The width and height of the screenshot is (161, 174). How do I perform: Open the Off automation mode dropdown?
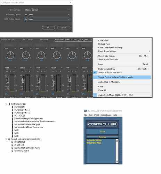click(x=72, y=68)
